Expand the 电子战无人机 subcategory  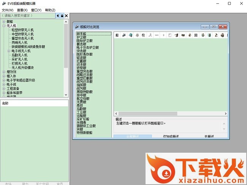[x=8, y=51]
